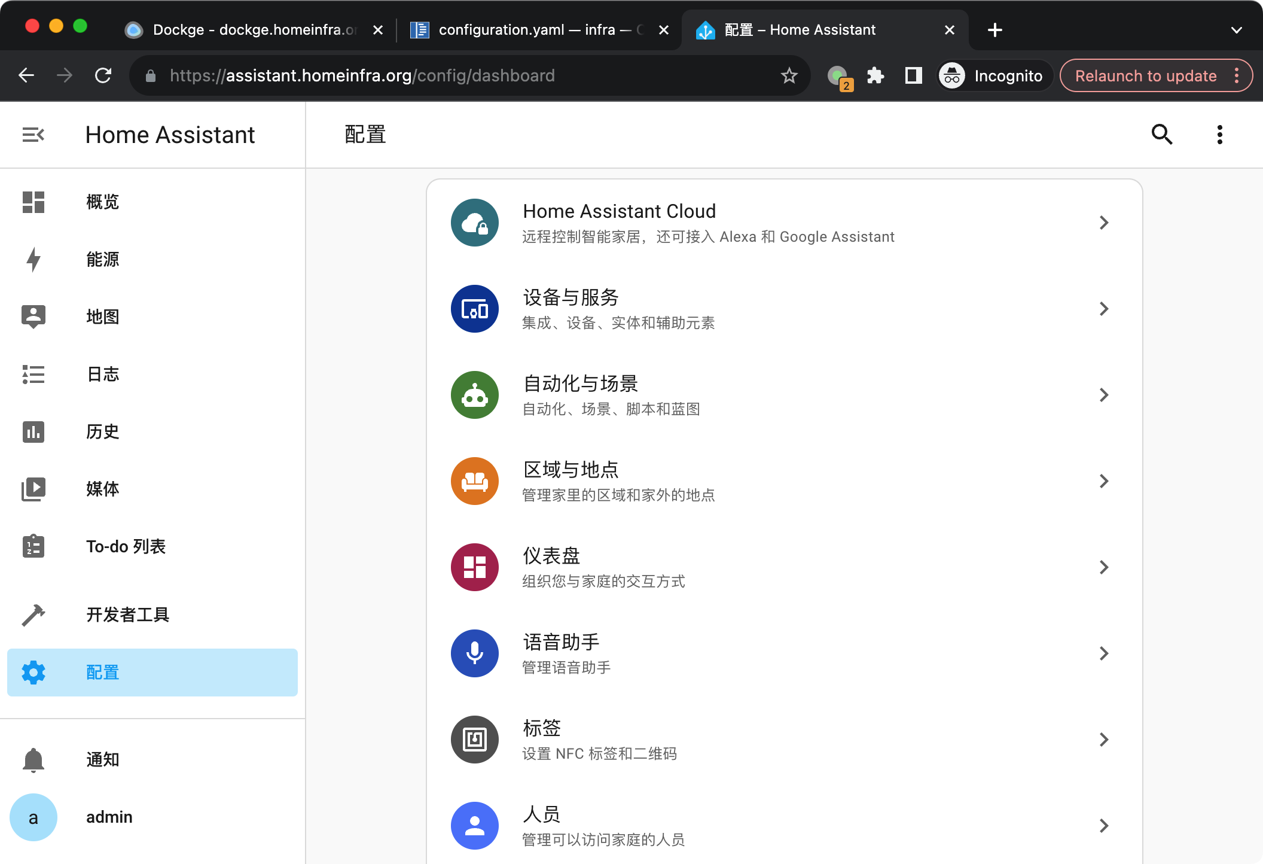Click the 区域与地点 sofa icon
The height and width of the screenshot is (864, 1263).
pyautogui.click(x=474, y=481)
